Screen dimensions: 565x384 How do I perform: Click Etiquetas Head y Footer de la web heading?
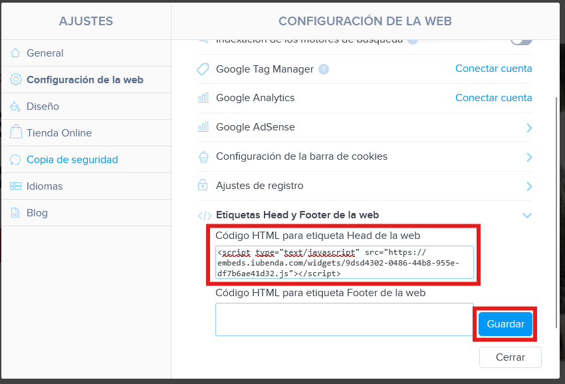pos(297,215)
